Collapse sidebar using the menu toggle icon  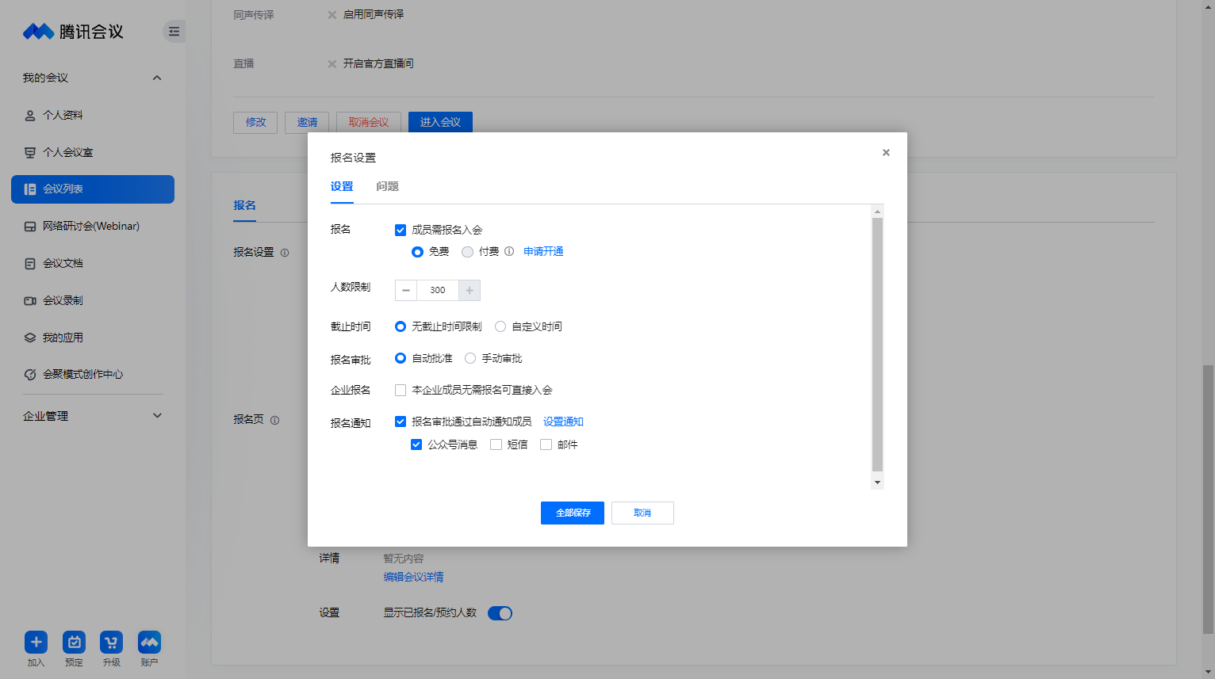point(174,32)
